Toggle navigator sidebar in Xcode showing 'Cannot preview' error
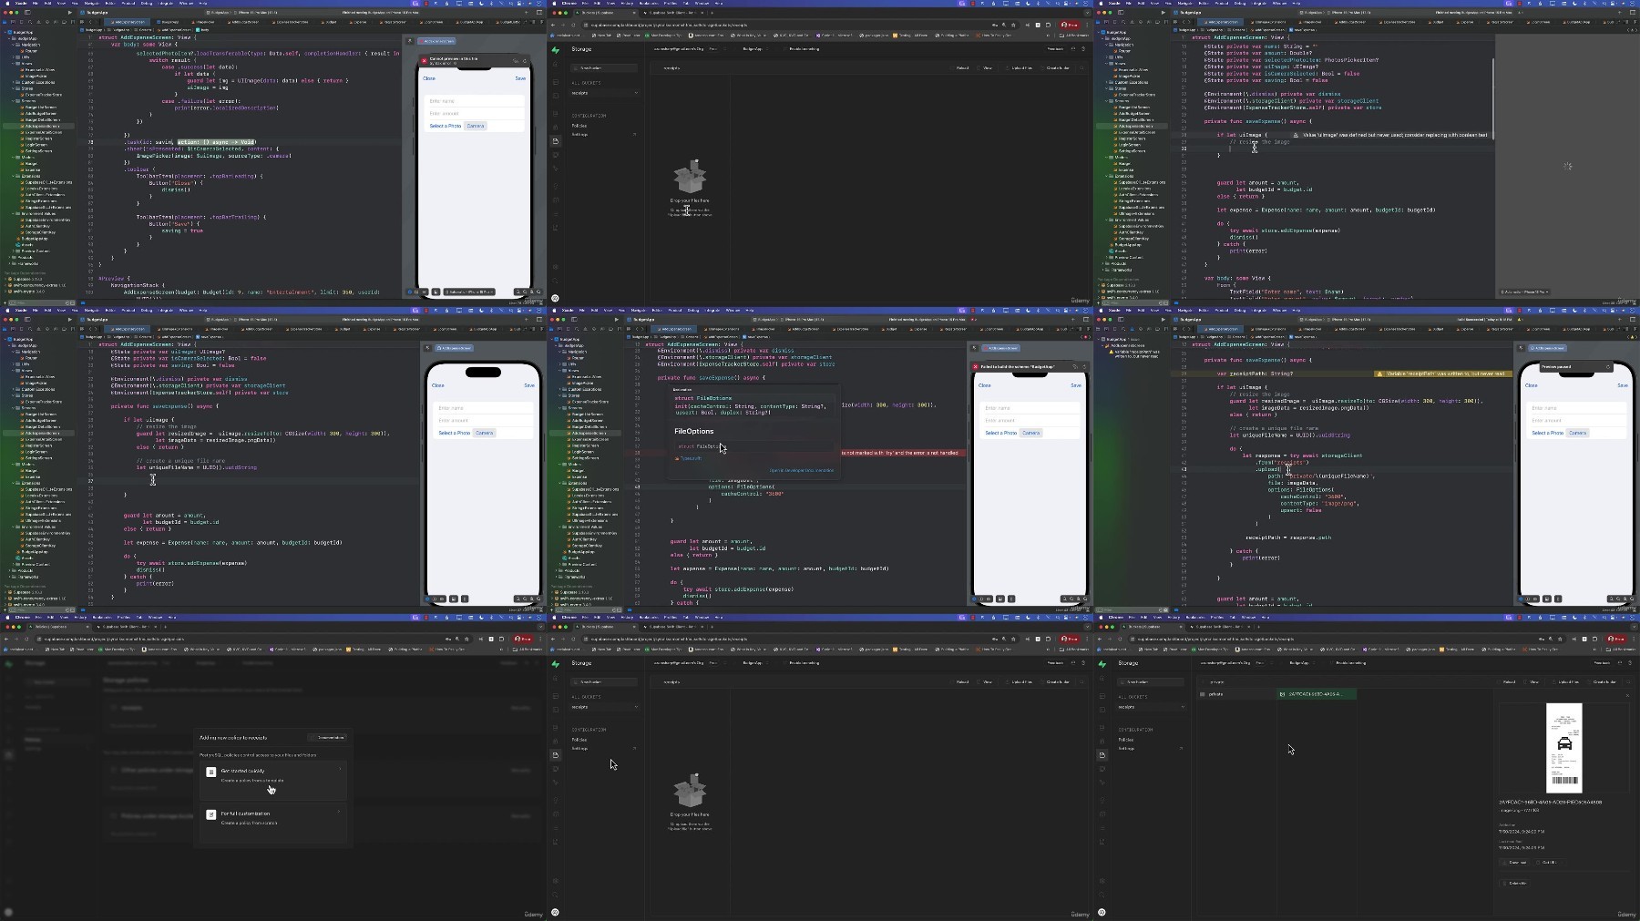This screenshot has width=1640, height=921. [27, 13]
